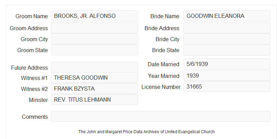Click the Groom Name input field

[x=94, y=16]
